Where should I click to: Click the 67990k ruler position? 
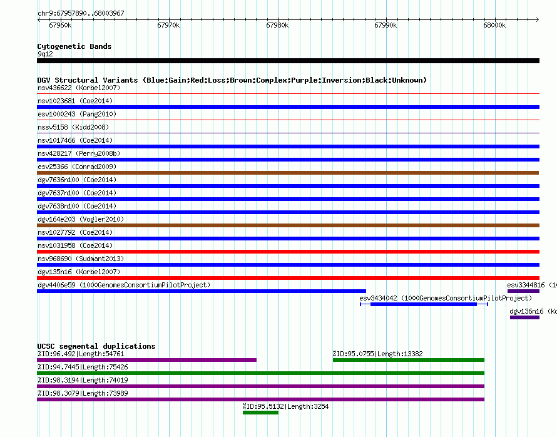[386, 25]
